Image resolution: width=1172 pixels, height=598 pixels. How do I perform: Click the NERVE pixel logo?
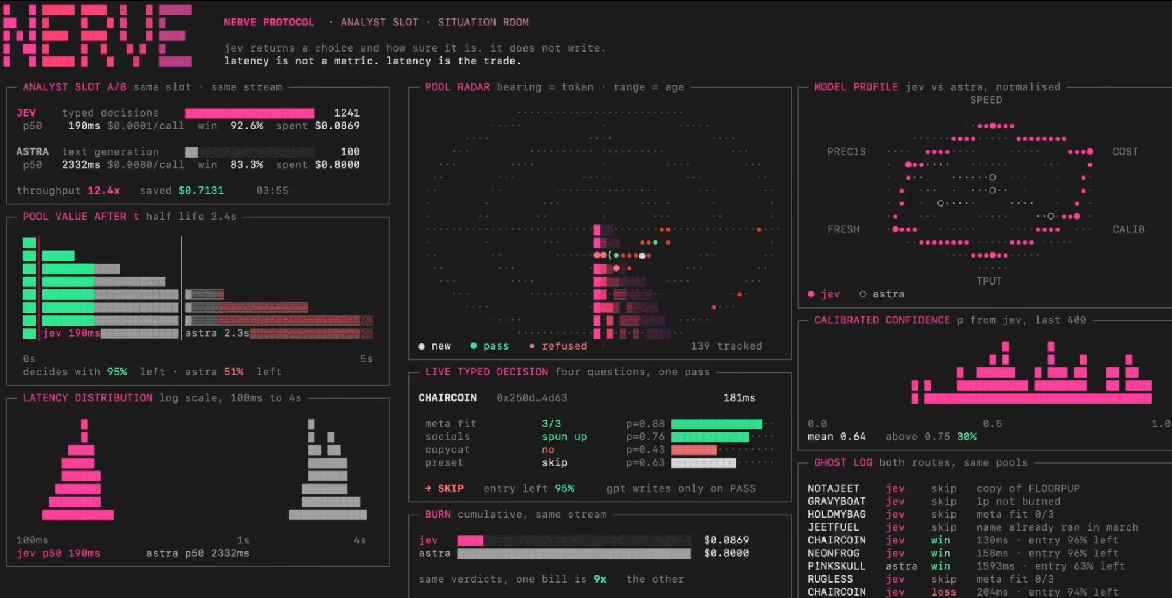click(x=98, y=36)
